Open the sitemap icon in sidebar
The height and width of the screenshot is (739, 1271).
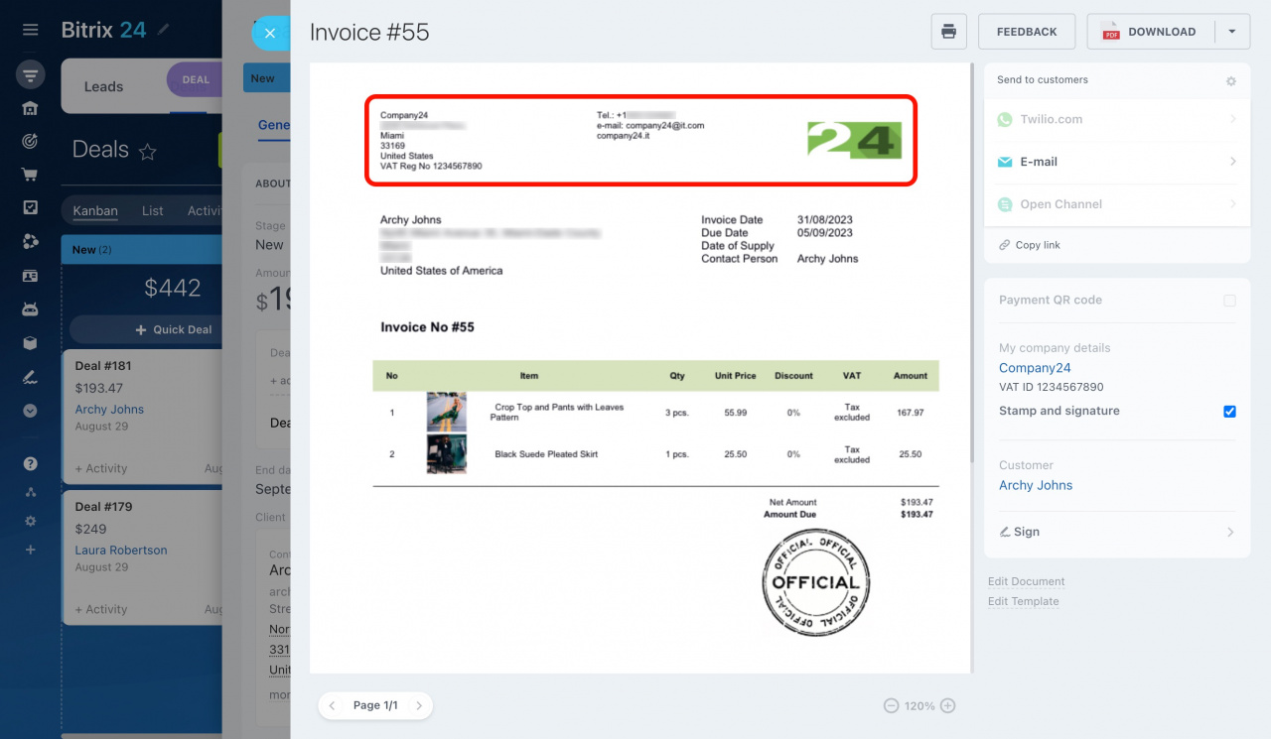(x=31, y=492)
